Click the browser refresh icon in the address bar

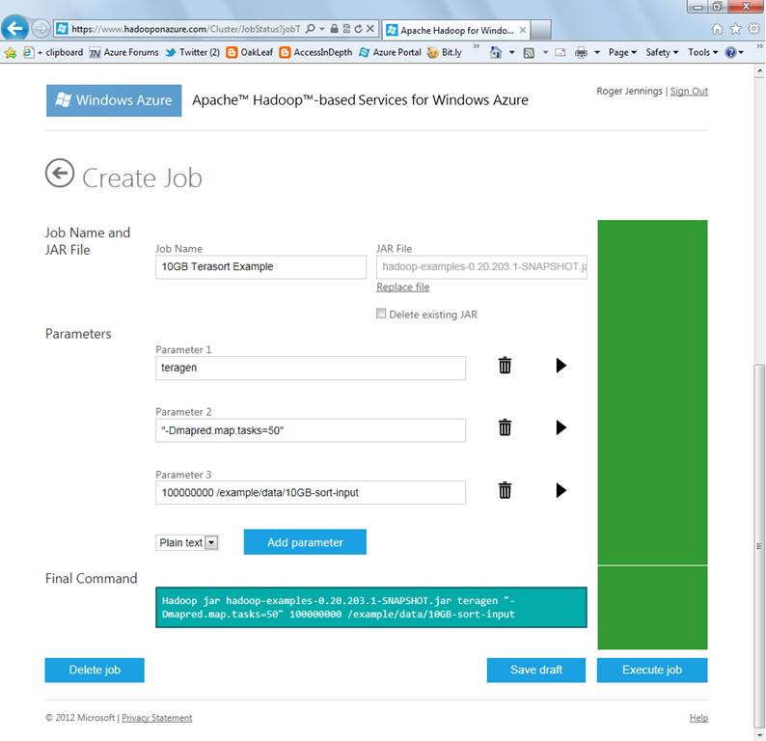tap(358, 29)
